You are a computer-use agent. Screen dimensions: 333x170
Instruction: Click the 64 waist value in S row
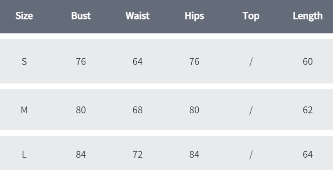click(138, 62)
